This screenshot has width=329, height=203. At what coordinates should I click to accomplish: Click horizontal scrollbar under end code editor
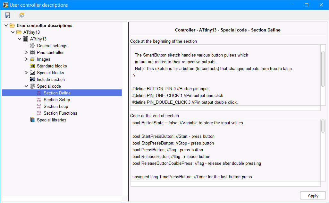pos(225,184)
